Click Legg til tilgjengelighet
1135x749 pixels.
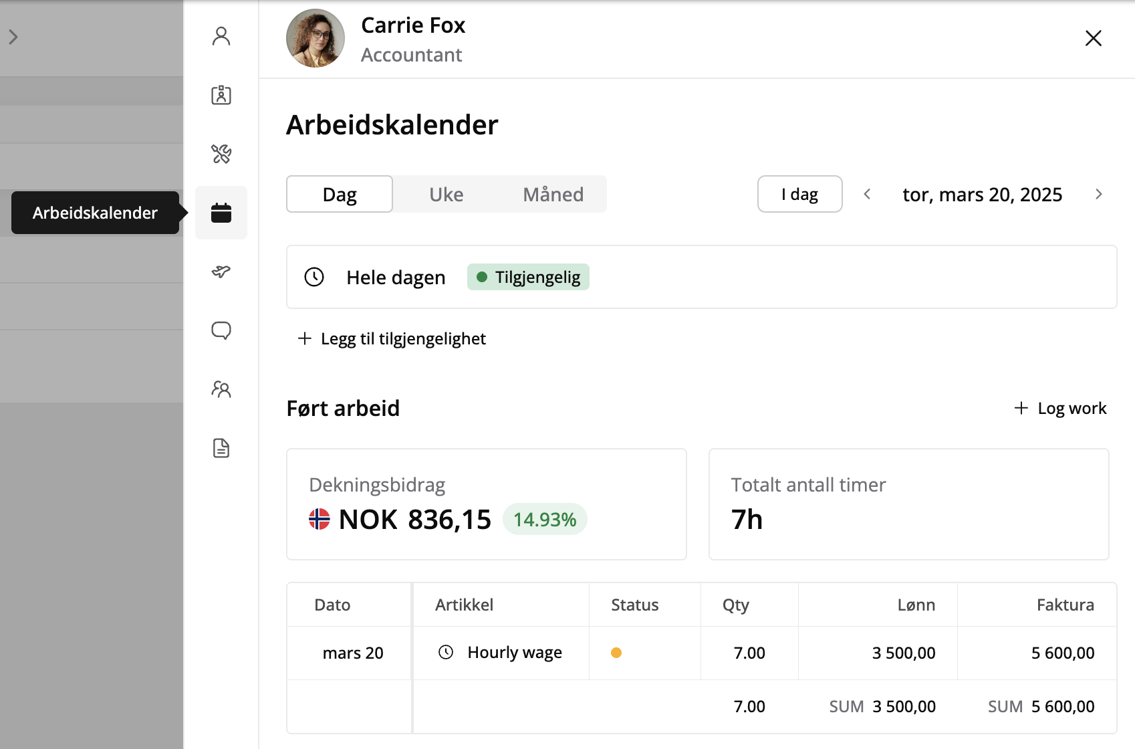pos(392,339)
